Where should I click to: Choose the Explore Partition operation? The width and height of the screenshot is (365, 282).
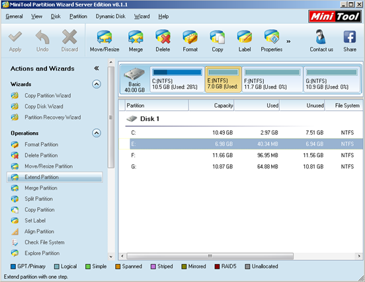click(x=42, y=253)
